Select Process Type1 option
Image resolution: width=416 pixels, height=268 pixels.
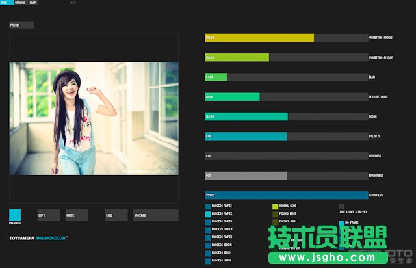(208, 206)
